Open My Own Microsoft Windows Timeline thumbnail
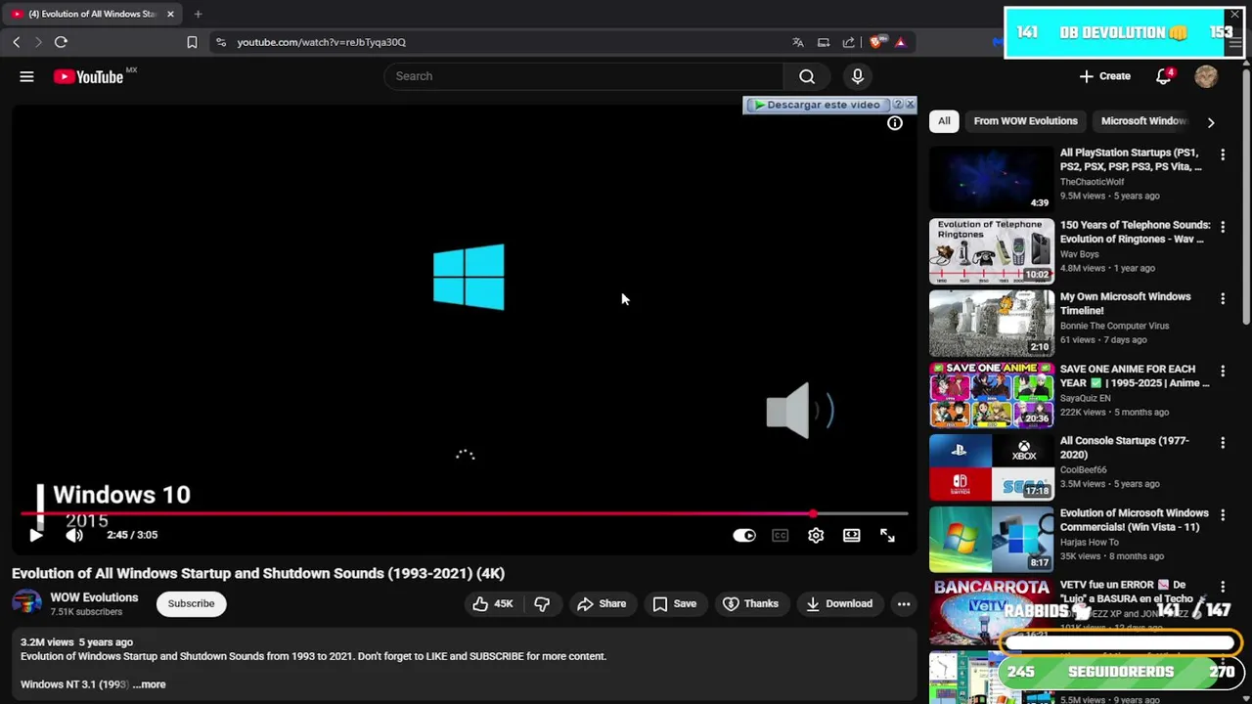 [x=991, y=324]
